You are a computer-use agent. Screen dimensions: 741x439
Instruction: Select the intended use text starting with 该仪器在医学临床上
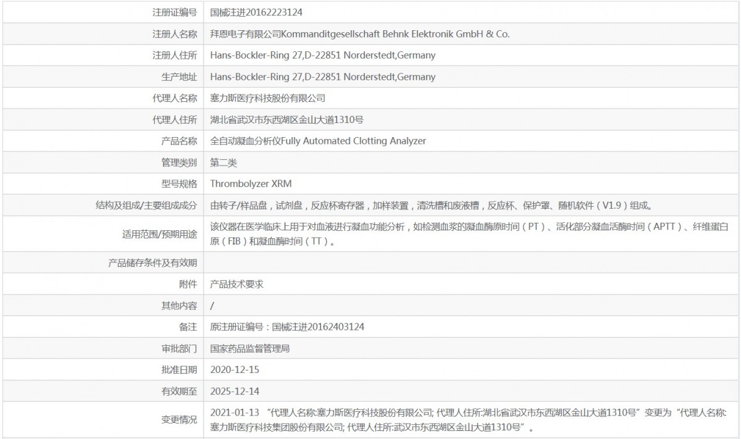(469, 235)
